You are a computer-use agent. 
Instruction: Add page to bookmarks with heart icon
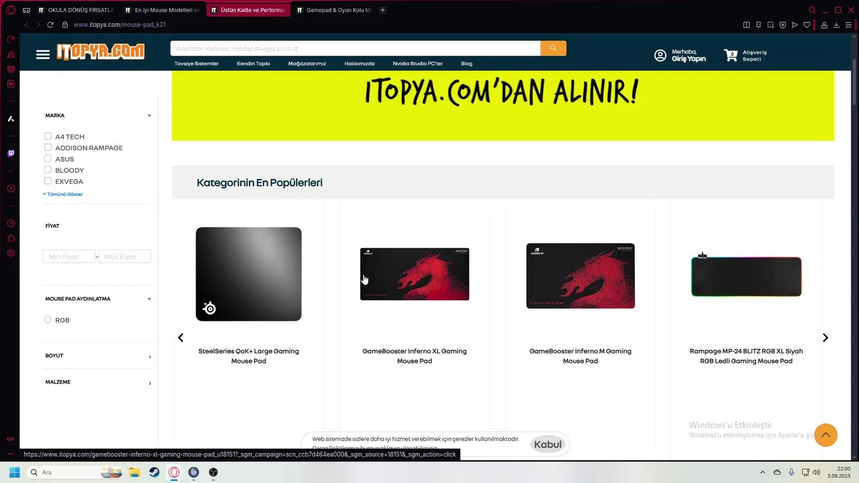pyautogui.click(x=807, y=25)
